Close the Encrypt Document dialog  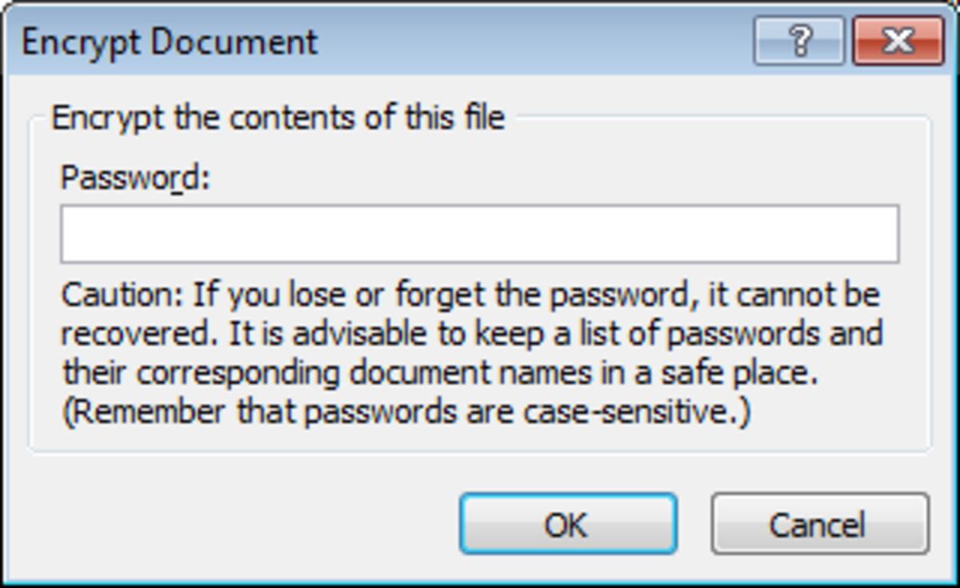pos(898,42)
